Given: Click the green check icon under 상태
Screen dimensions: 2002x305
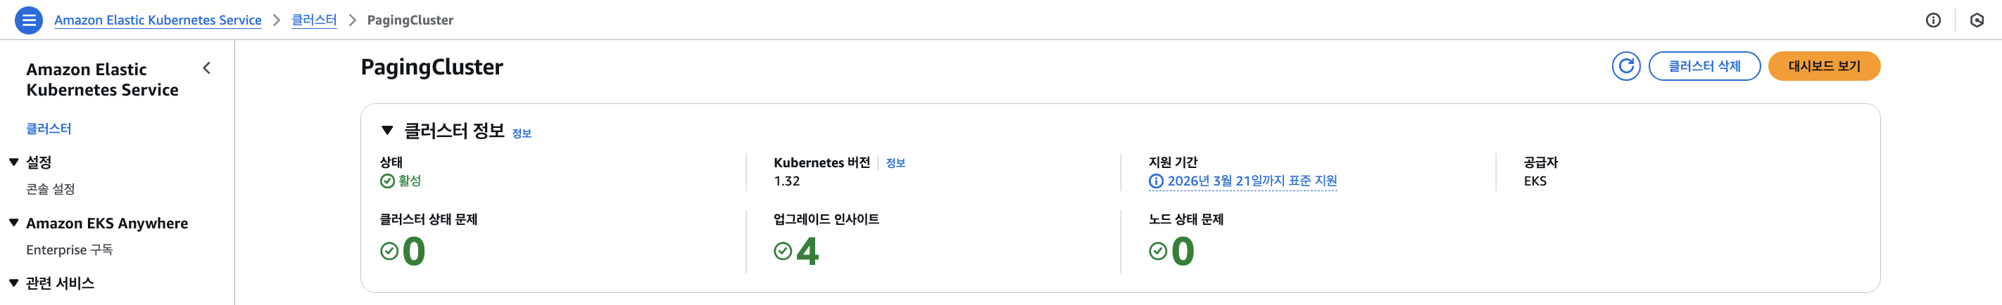Looking at the screenshot, I should point(387,181).
